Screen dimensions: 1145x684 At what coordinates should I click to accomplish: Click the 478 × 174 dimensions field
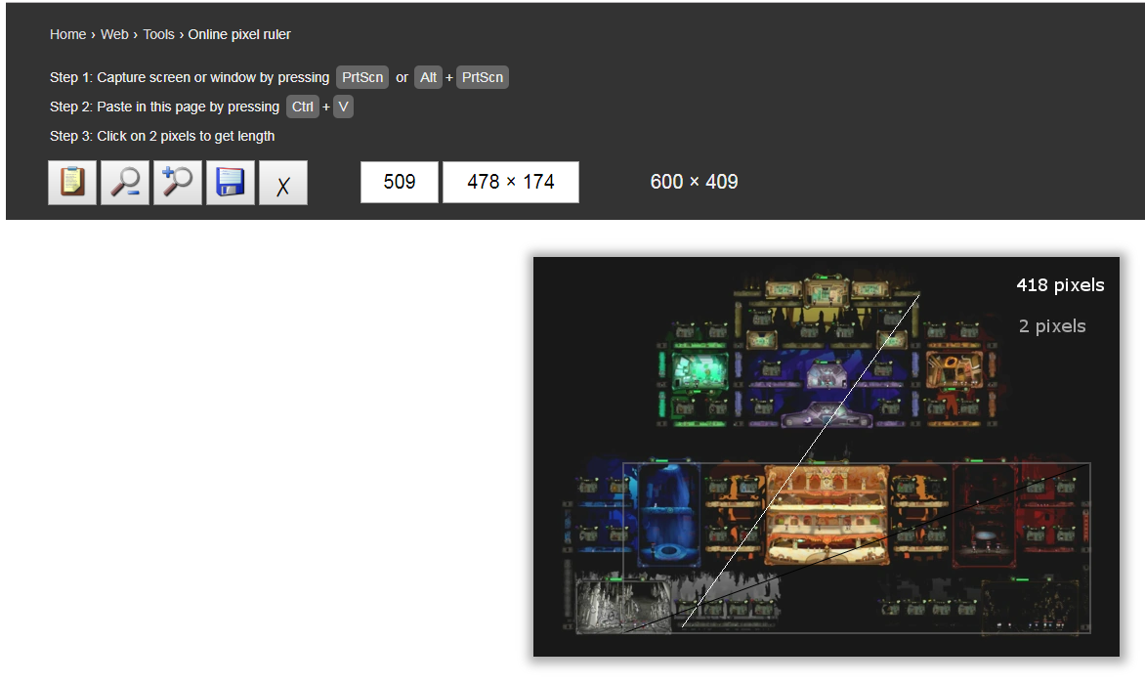(x=510, y=182)
